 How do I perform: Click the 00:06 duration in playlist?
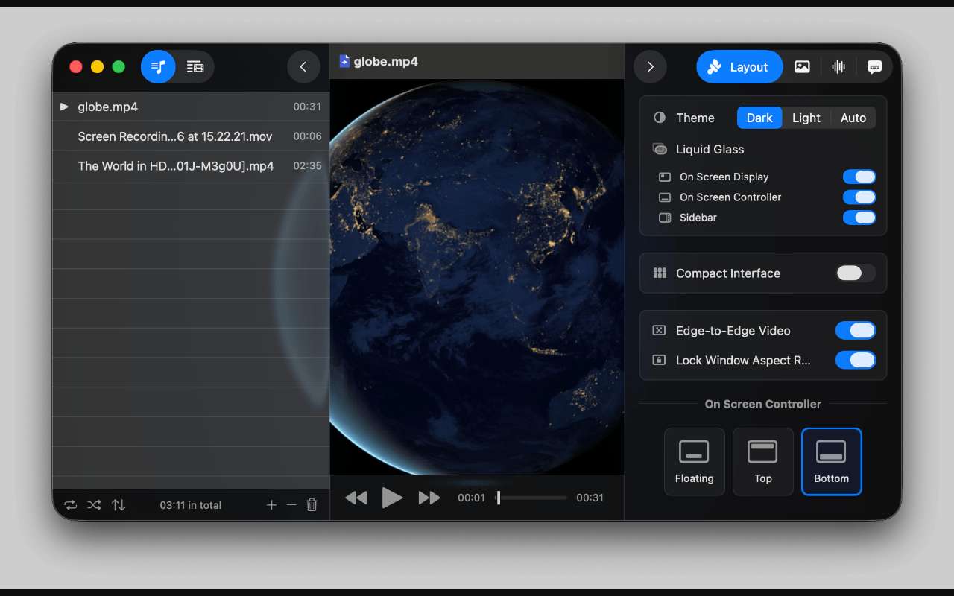coord(307,136)
